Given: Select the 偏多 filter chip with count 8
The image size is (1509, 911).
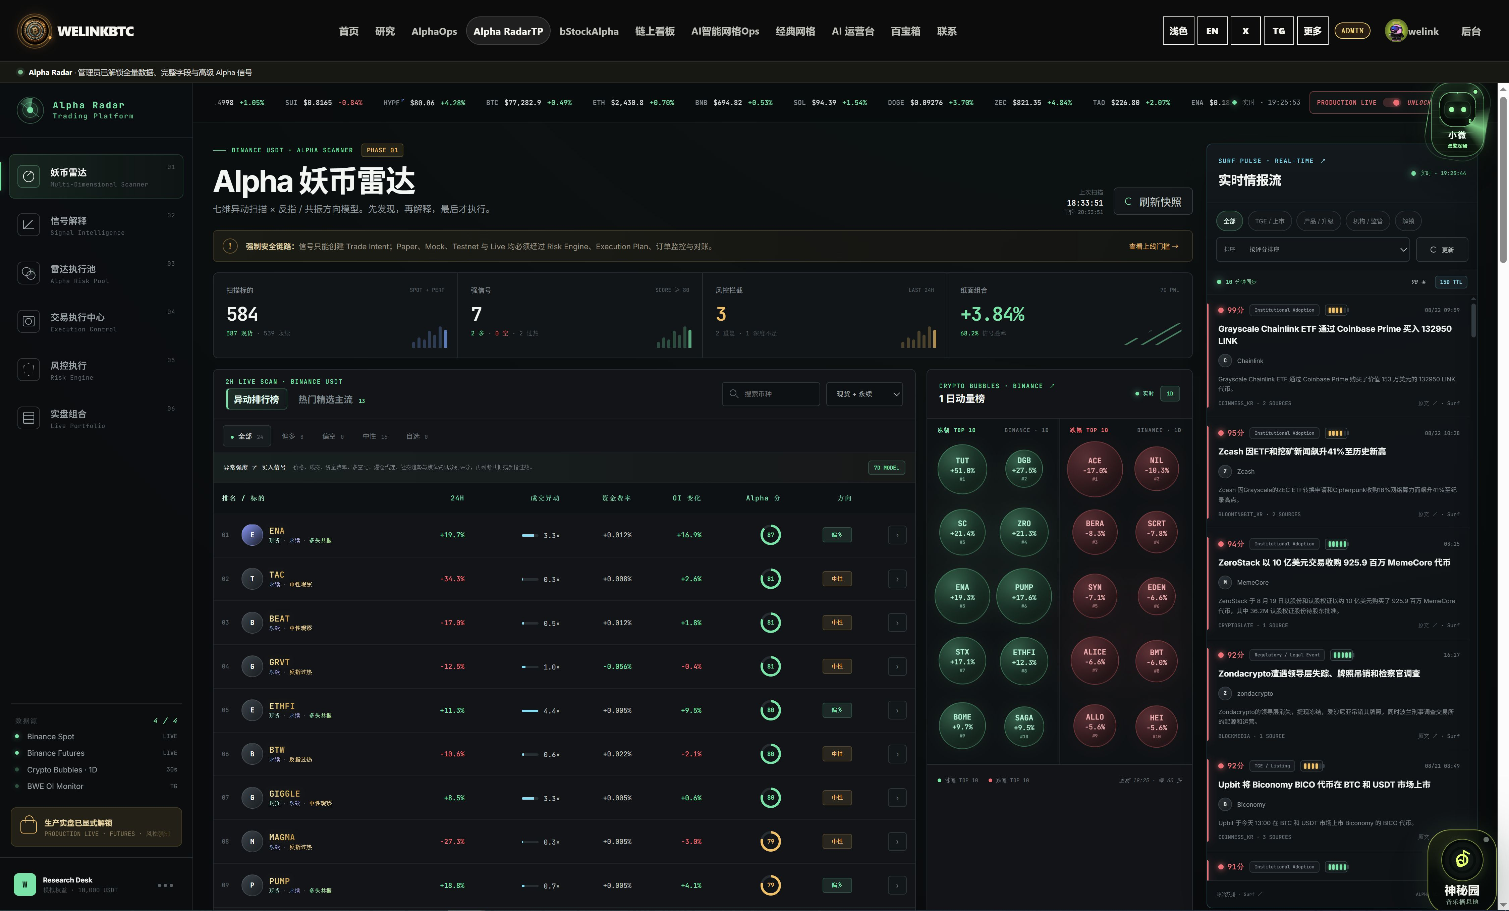Looking at the screenshot, I should coord(292,436).
